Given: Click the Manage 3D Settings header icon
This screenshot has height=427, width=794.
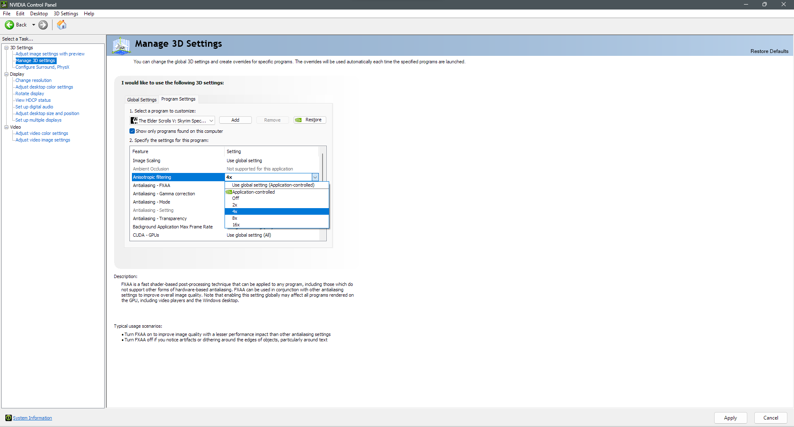Looking at the screenshot, I should coord(121,46).
